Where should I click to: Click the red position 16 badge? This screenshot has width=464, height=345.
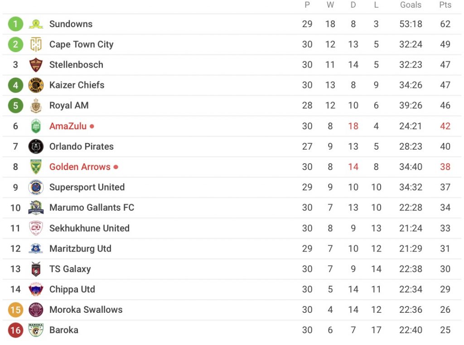pos(15,330)
